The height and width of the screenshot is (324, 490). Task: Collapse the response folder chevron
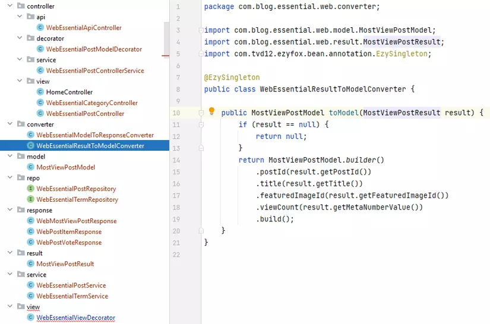click(x=10, y=209)
